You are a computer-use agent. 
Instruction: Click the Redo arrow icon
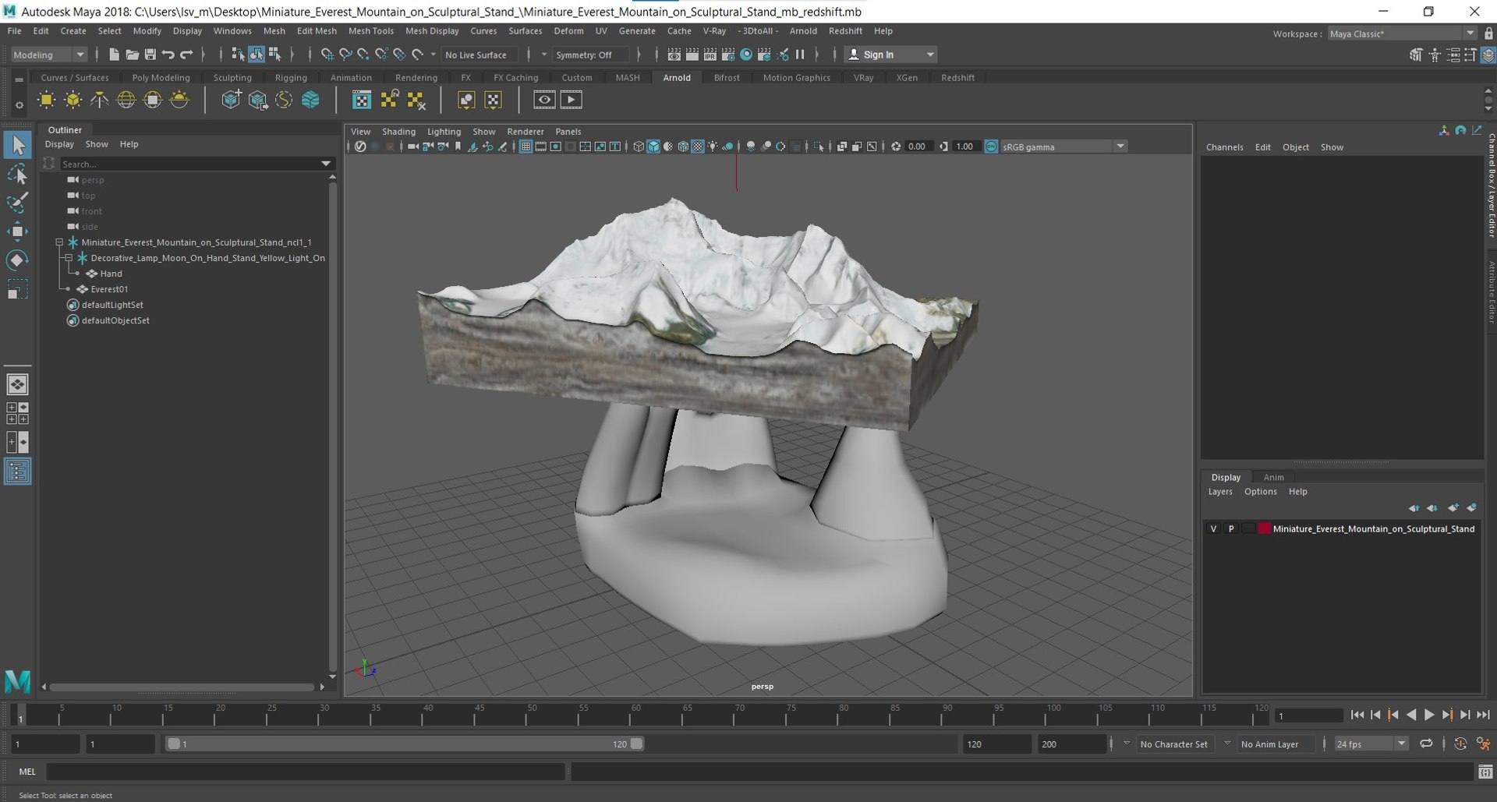pyautogui.click(x=186, y=55)
